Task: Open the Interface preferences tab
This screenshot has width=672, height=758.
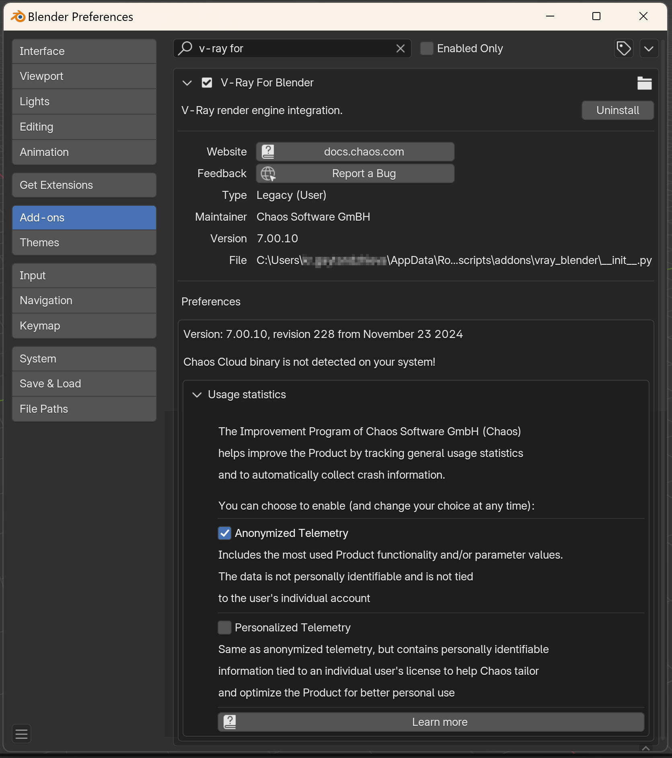Action: (x=84, y=51)
